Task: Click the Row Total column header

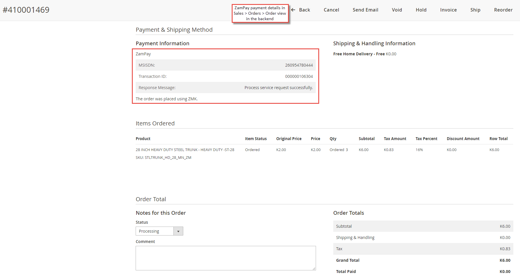Action: click(498, 139)
